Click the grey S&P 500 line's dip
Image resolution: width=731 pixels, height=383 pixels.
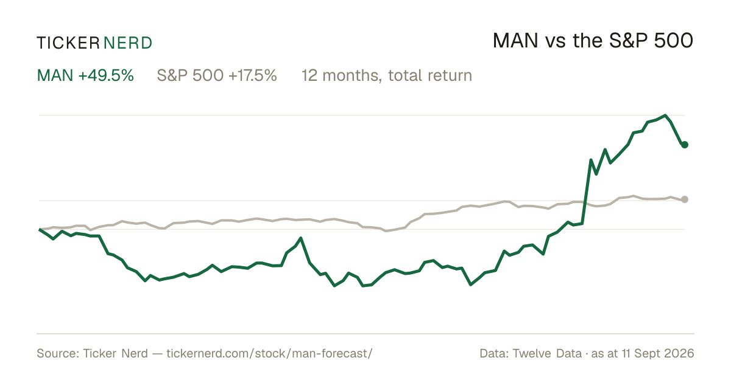[x=385, y=231]
